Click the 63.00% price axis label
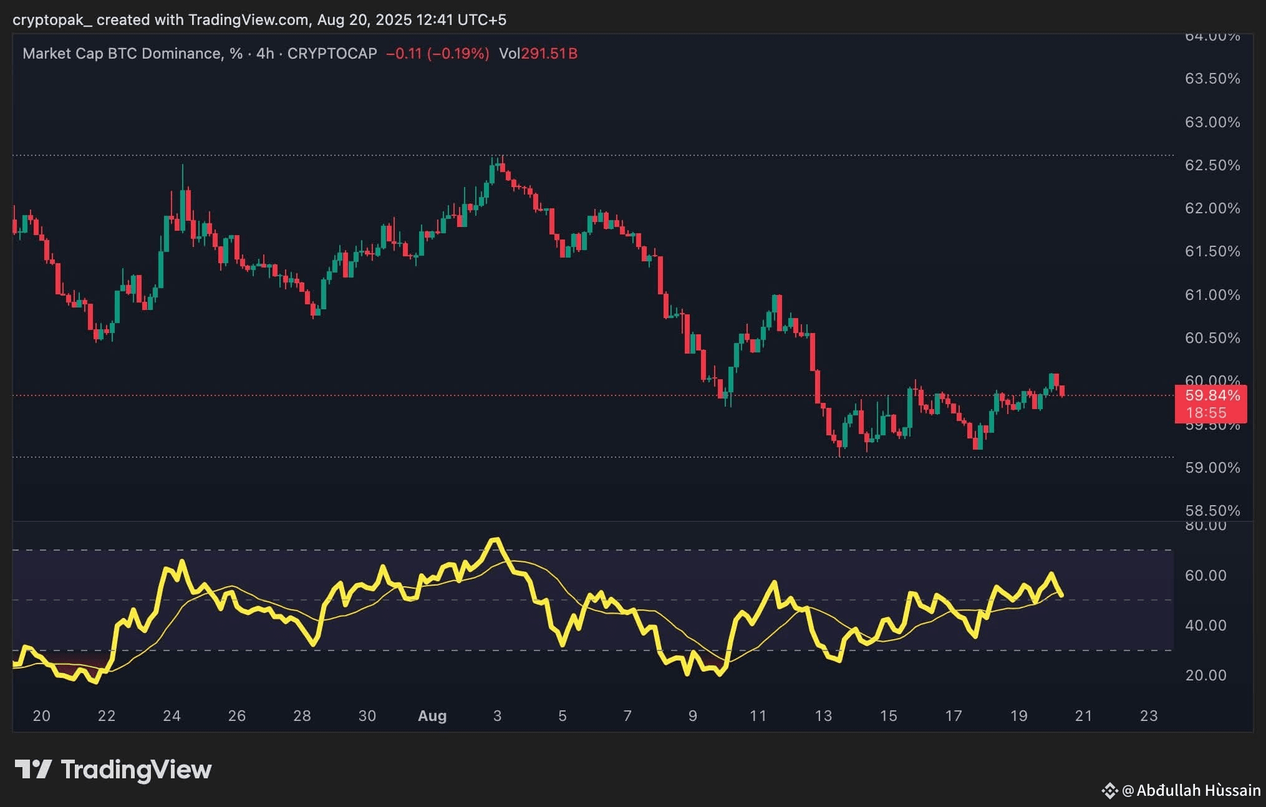Image resolution: width=1266 pixels, height=807 pixels. pyautogui.click(x=1212, y=122)
